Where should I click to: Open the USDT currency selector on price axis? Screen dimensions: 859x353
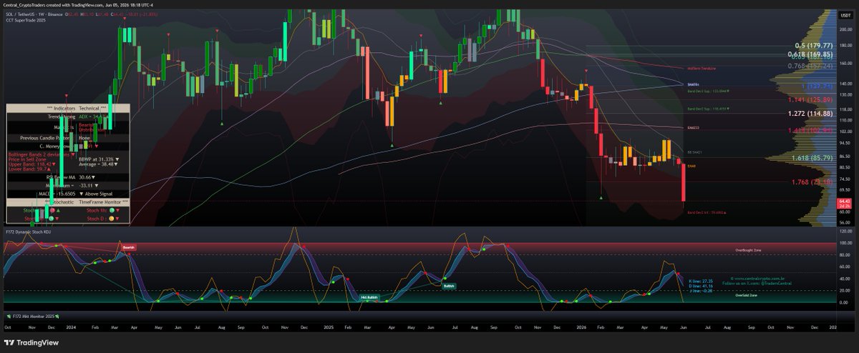[846, 14]
